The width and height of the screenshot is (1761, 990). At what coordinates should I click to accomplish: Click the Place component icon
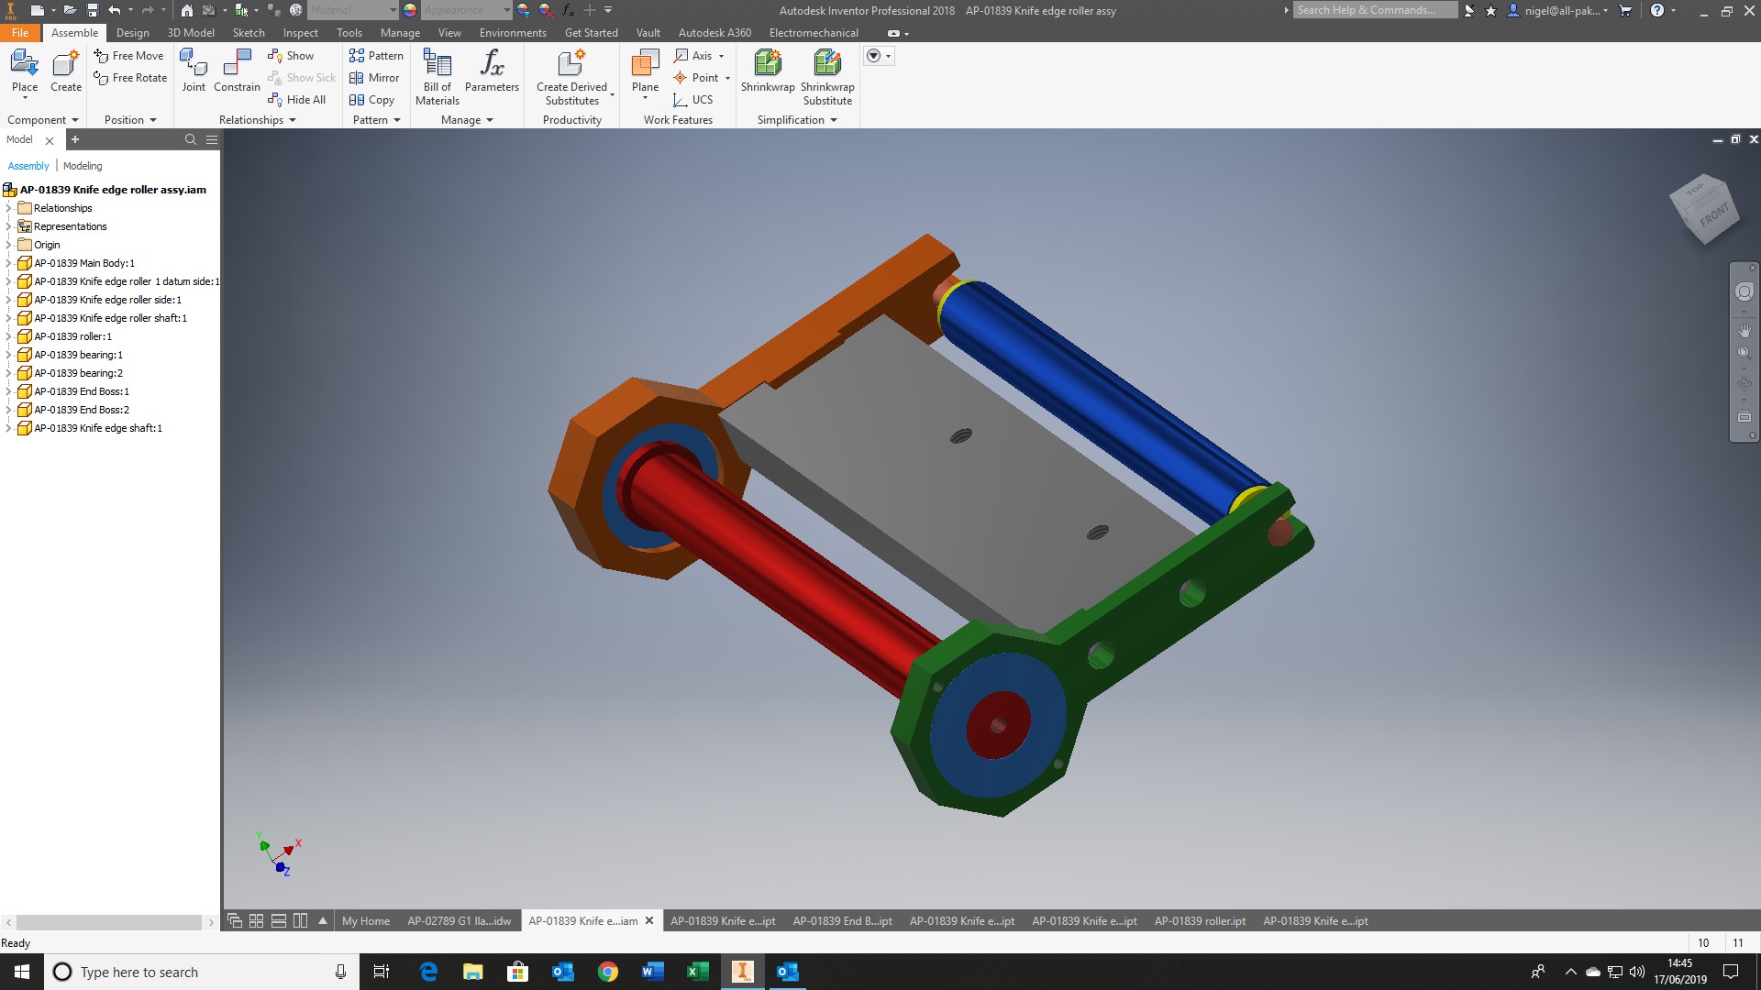point(25,64)
